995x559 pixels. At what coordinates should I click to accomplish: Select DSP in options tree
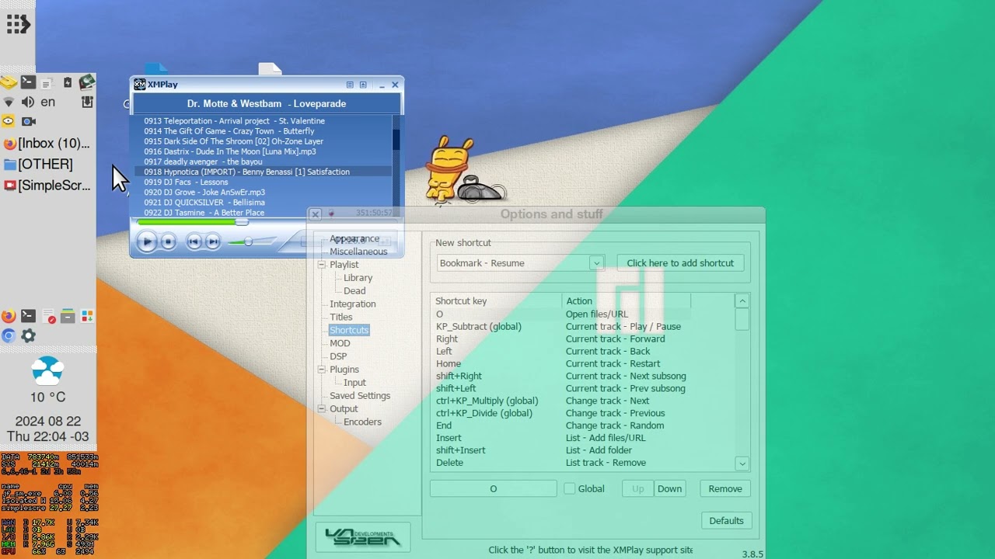(338, 356)
